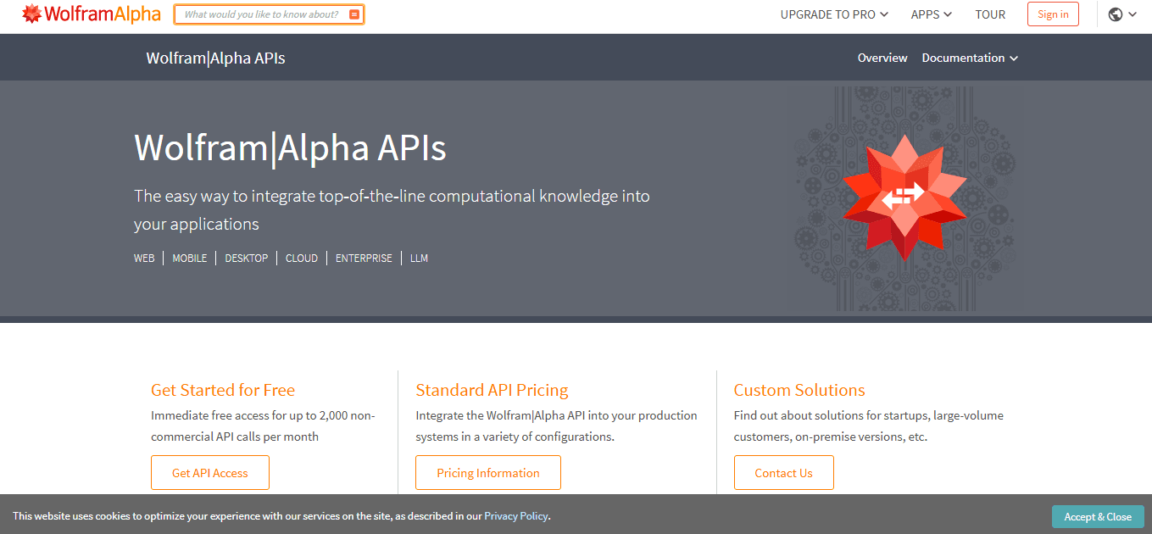Open the Privacy Policy link
The width and height of the screenshot is (1152, 534).
(516, 515)
